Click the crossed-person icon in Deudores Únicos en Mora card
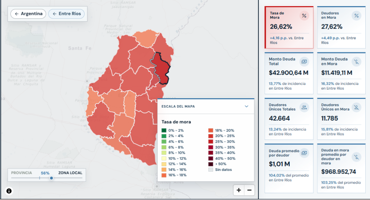Image resolution: width=370 pixels, height=200 pixels. pyautogui.click(x=356, y=108)
